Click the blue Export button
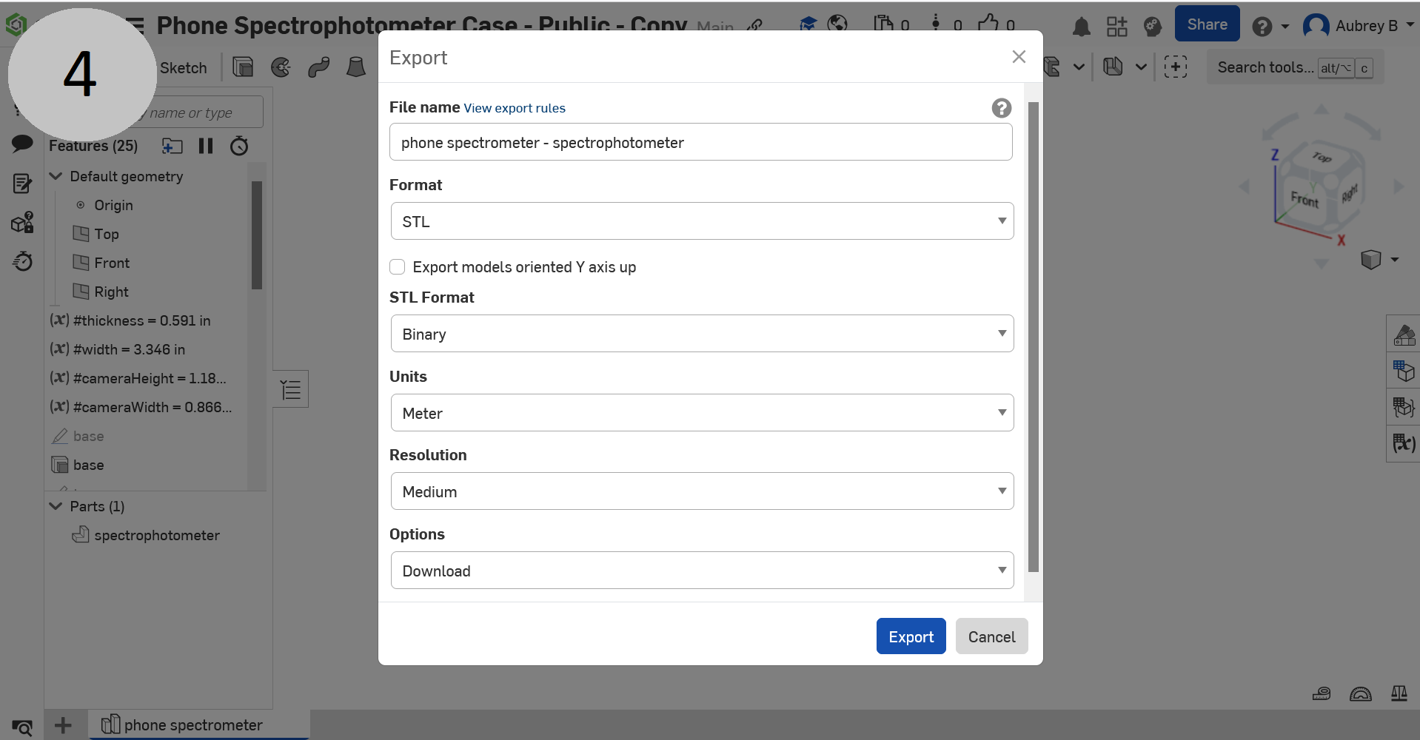This screenshot has width=1420, height=740. coord(911,636)
